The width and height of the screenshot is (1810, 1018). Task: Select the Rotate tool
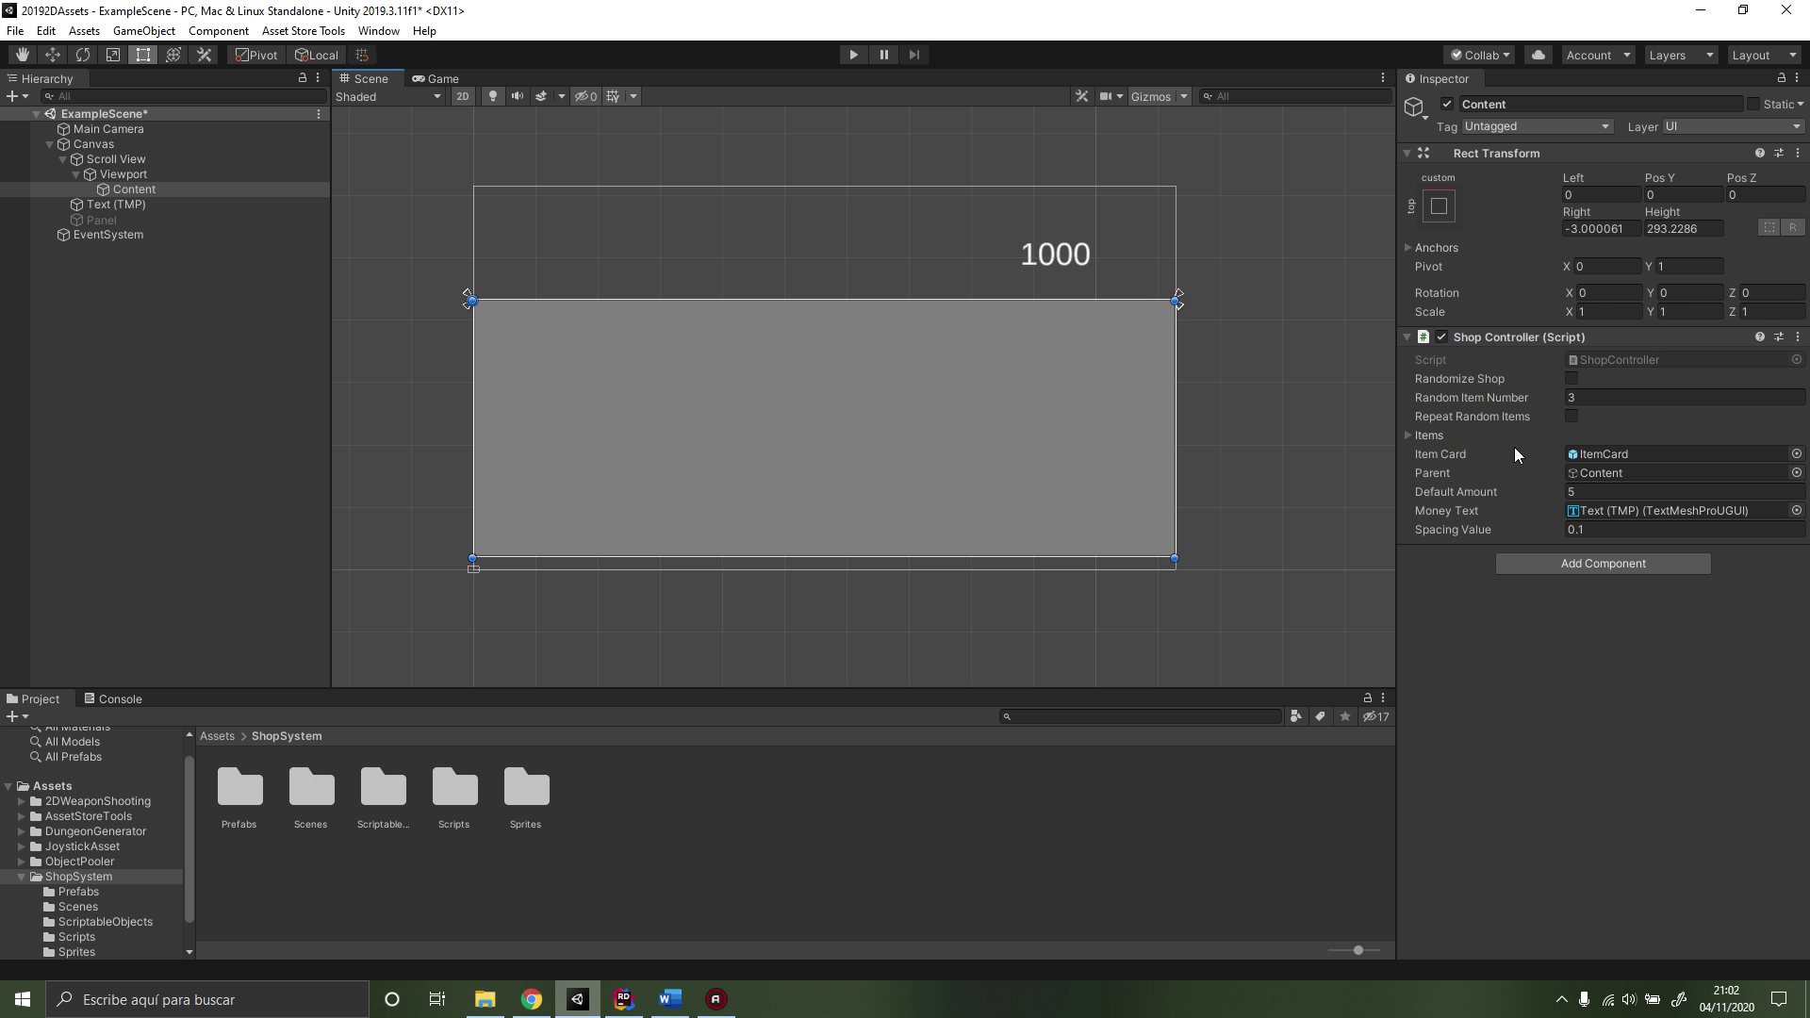click(x=83, y=55)
